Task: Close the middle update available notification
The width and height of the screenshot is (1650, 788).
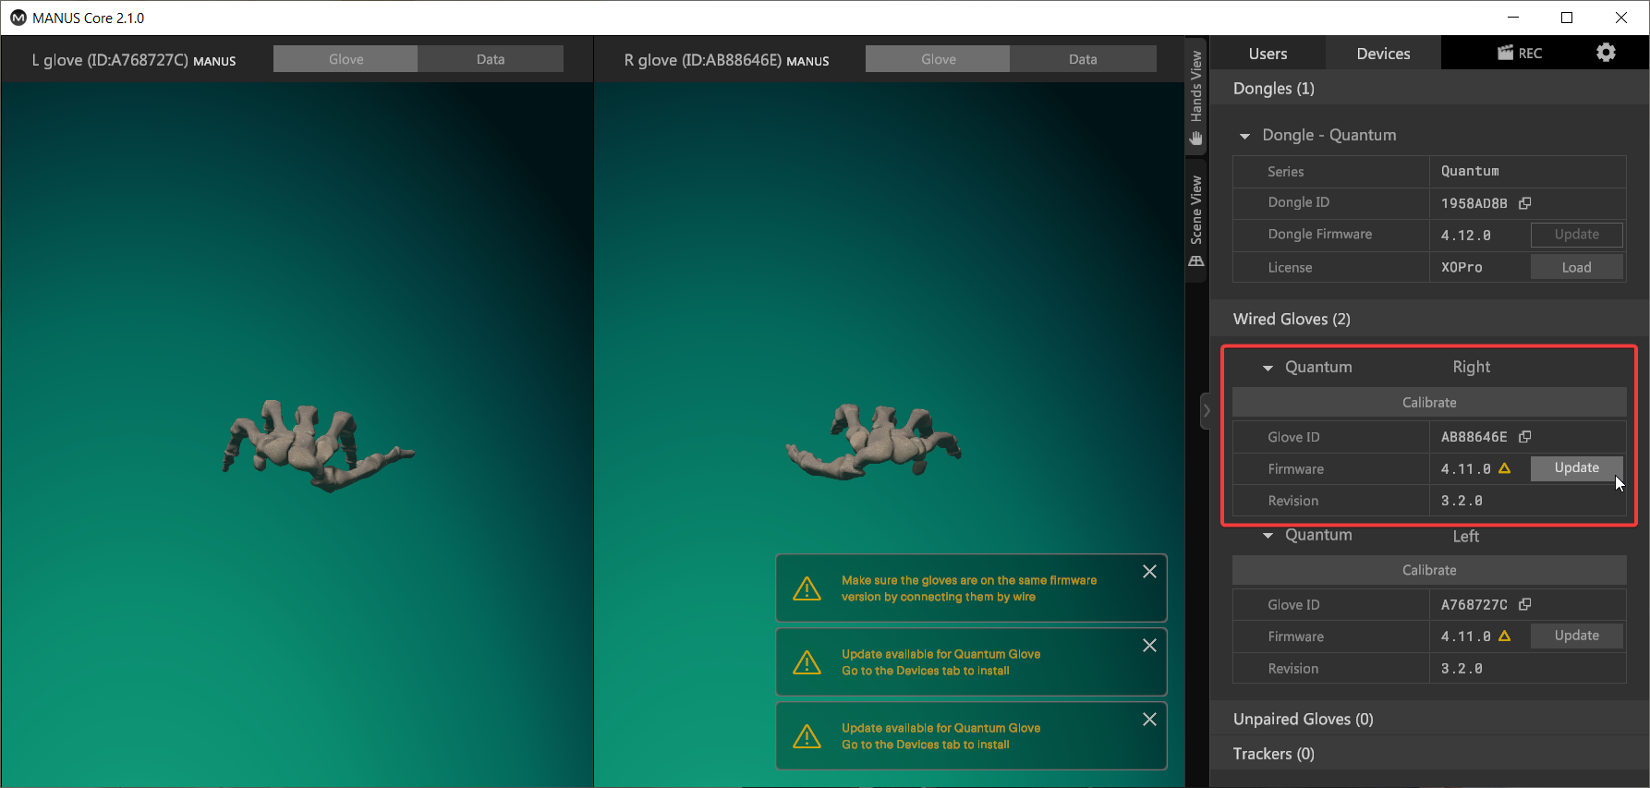Action: [1149, 646]
